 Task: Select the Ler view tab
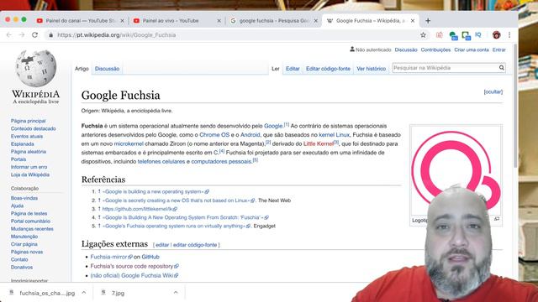[276, 69]
